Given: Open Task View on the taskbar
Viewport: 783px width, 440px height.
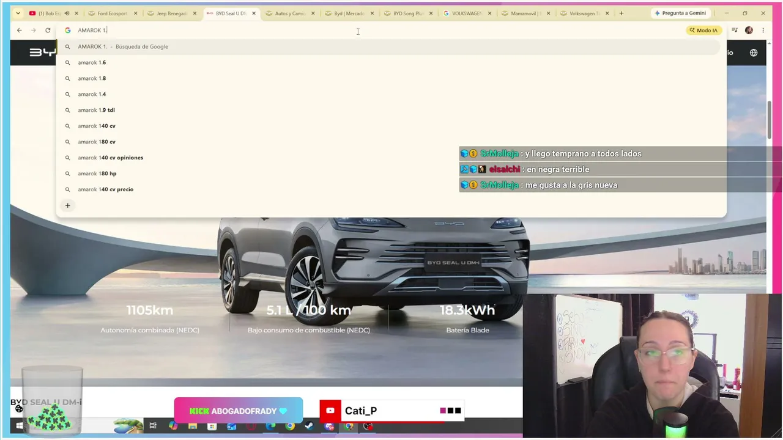Looking at the screenshot, I should coord(153,426).
